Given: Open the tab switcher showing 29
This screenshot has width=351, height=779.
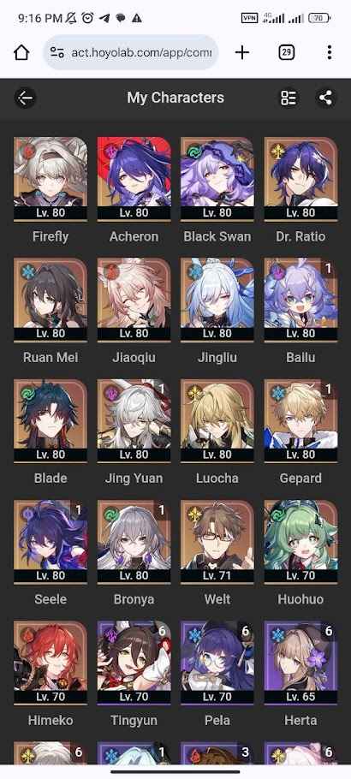Looking at the screenshot, I should pyautogui.click(x=287, y=52).
